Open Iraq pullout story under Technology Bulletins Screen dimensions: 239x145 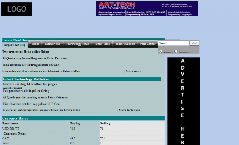(x=31, y=104)
